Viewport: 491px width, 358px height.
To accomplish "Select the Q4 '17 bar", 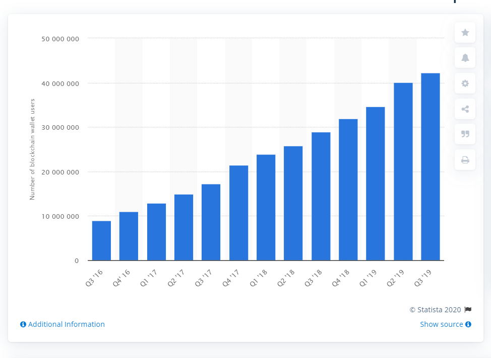I will coord(238,213).
